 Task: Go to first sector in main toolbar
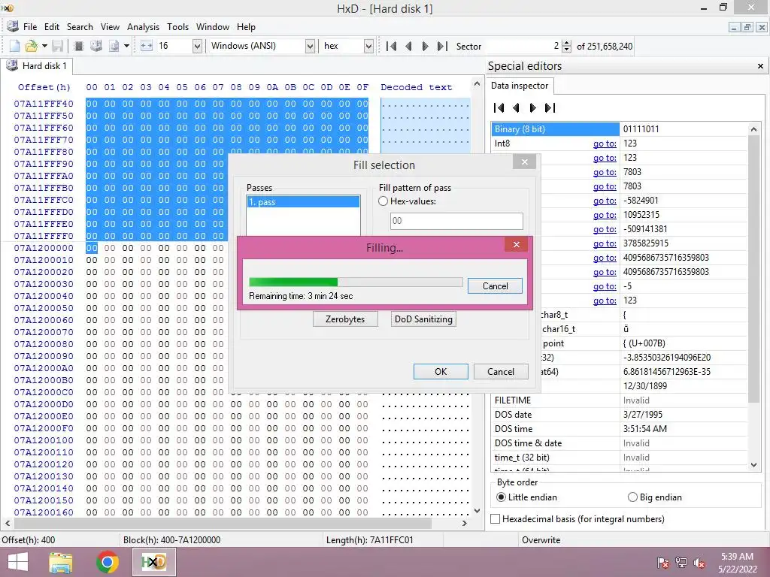(391, 46)
